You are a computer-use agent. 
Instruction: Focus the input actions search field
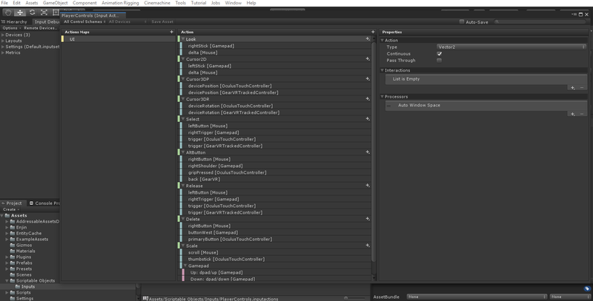(541, 22)
